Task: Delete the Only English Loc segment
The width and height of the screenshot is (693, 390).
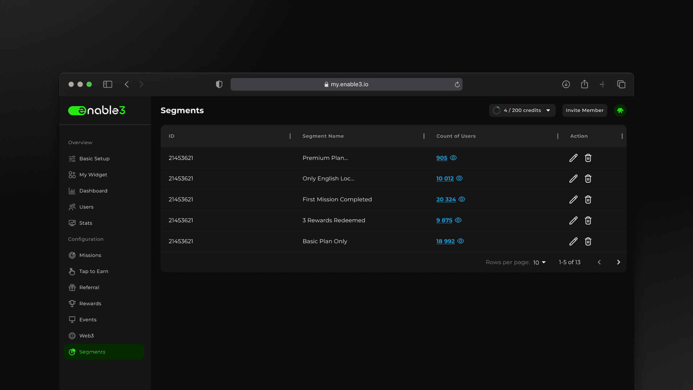Action: point(588,179)
